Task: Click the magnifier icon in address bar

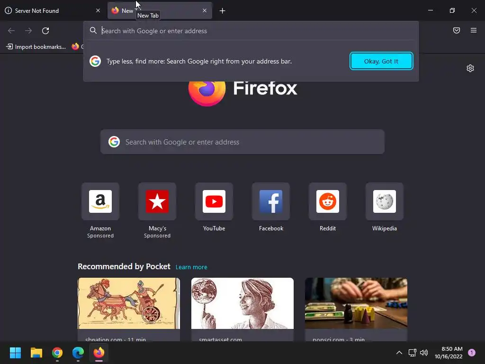Action: click(93, 30)
